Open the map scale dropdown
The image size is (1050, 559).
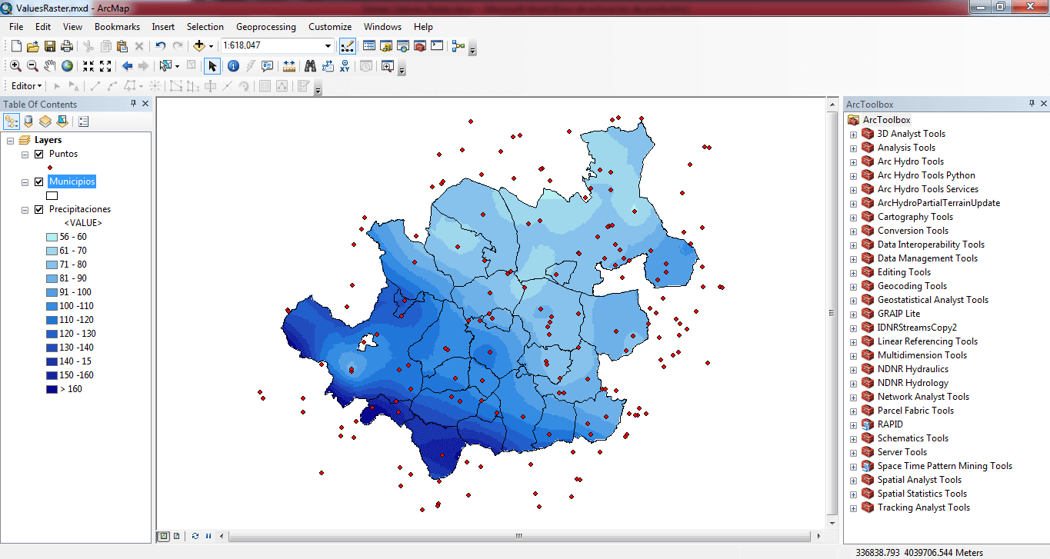[328, 46]
